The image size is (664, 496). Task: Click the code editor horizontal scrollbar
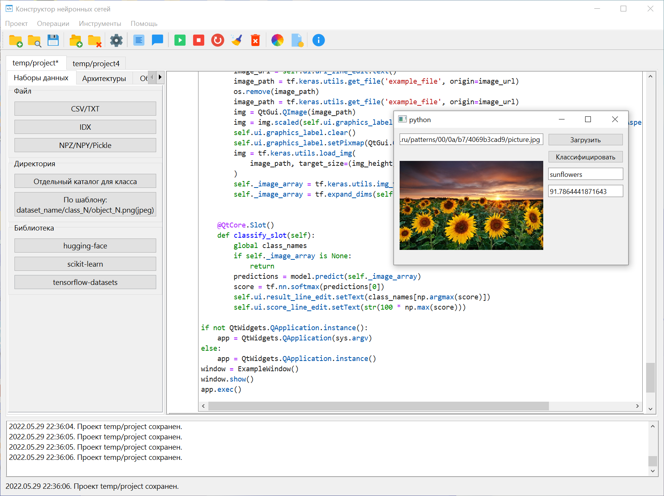click(379, 406)
